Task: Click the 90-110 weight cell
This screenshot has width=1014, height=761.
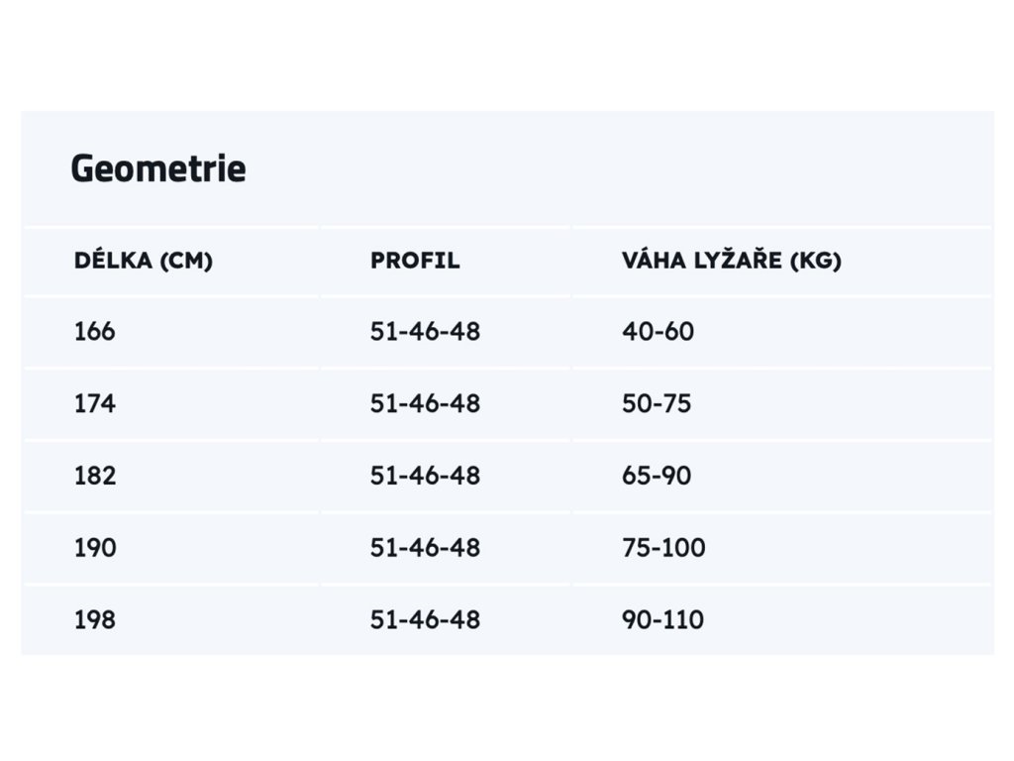Action: click(x=662, y=620)
